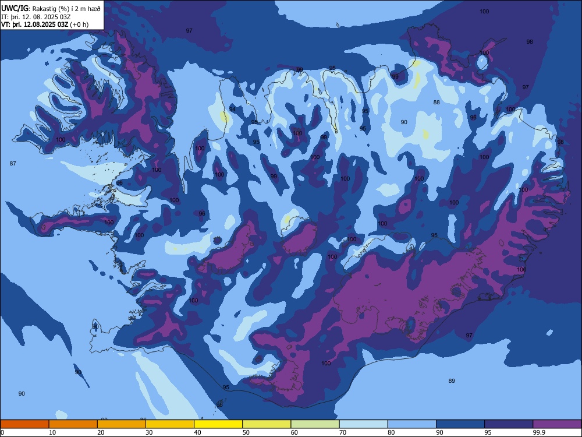582x437 pixels.
Task: Click the purple above-99.9 legend swatch
Action: [557, 424]
